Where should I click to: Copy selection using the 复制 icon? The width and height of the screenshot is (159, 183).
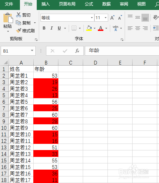pos(18,23)
